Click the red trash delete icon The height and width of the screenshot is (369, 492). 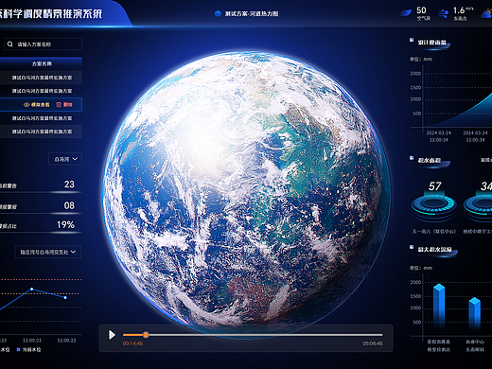pyautogui.click(x=59, y=105)
